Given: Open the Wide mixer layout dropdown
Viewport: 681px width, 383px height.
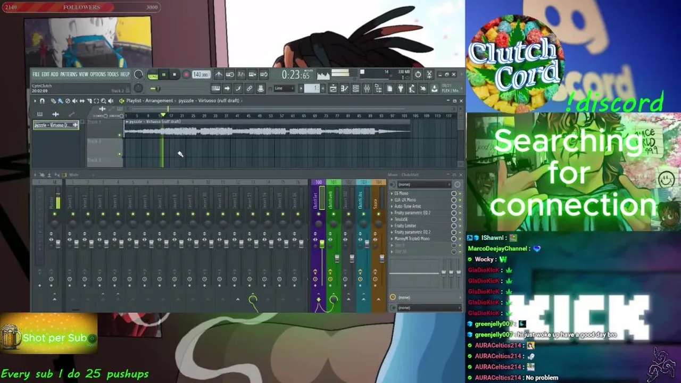Looking at the screenshot, I should 73,174.
